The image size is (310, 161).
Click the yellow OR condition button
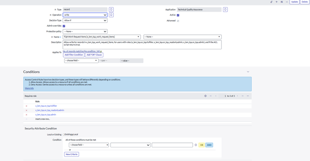(x=202, y=145)
